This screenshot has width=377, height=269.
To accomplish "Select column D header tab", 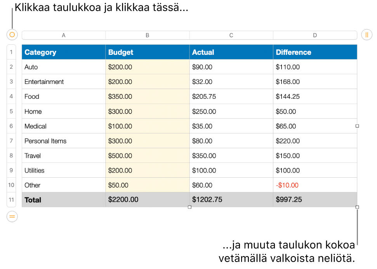I will click(315, 35).
